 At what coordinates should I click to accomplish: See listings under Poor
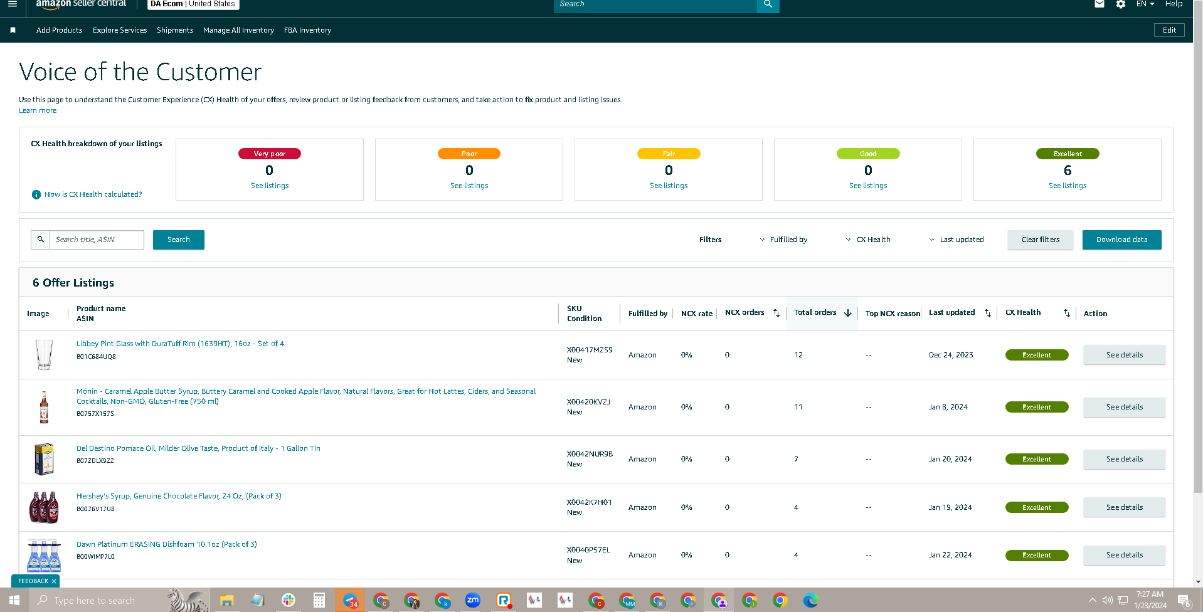(x=469, y=186)
